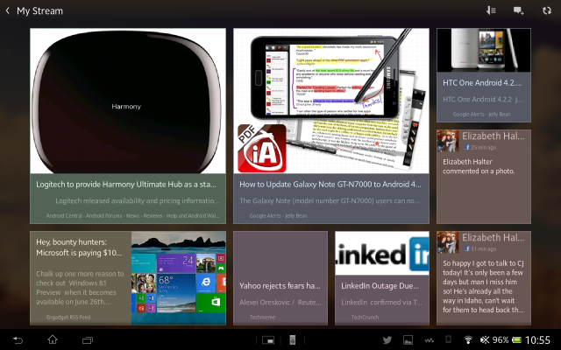This screenshot has height=350, width=561.
Task: Go back using the My Stream arrow
Action: point(8,10)
